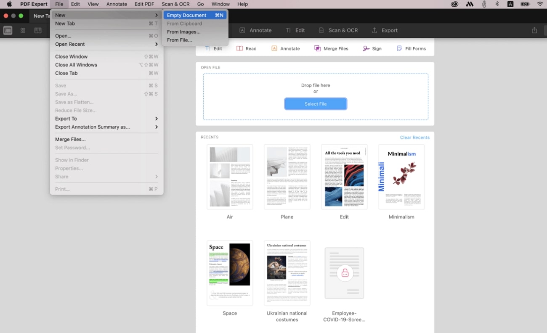Image resolution: width=547 pixels, height=333 pixels.
Task: Click Open... in the File menu
Action: (106, 36)
